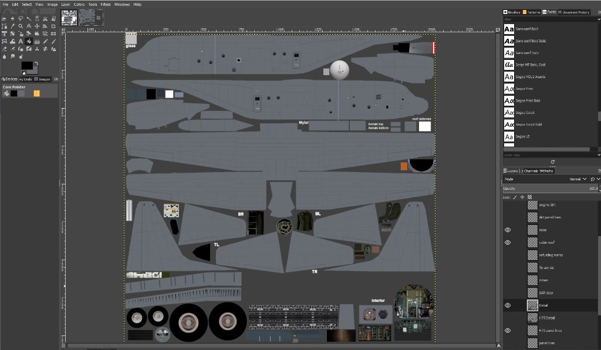Select the Text tool in toolbox

(x=21, y=41)
